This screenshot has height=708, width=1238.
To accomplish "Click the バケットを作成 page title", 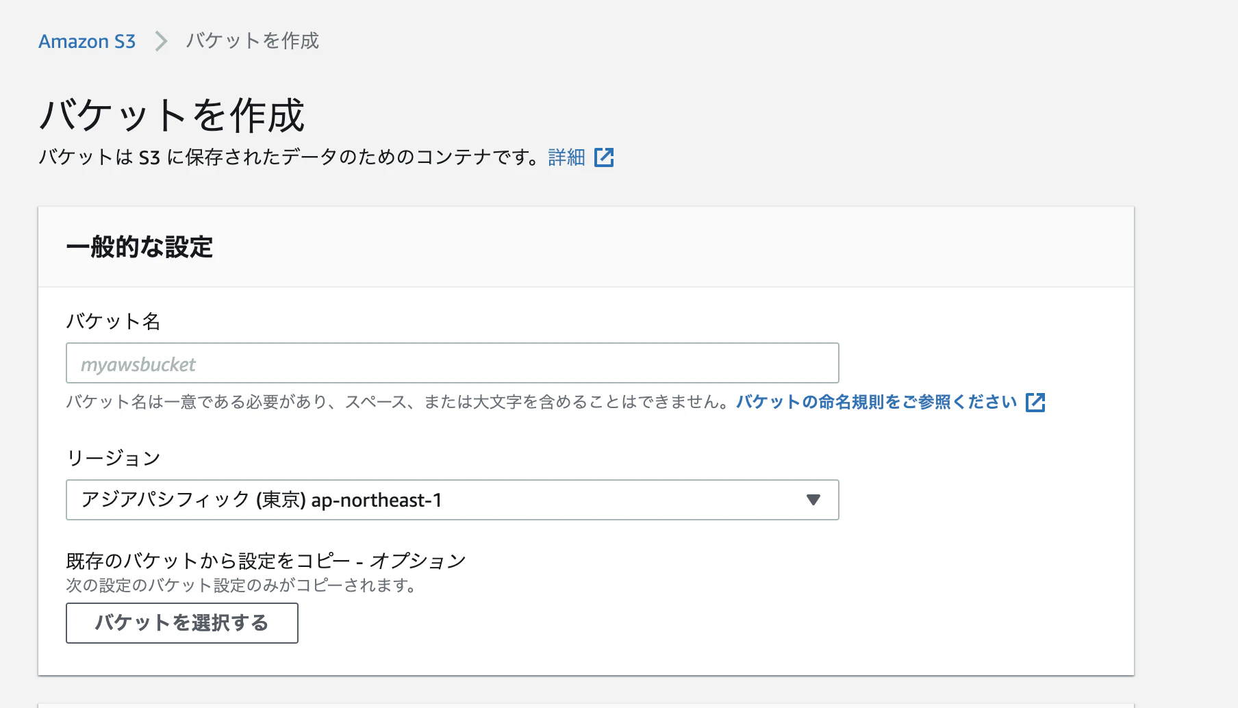I will tap(172, 115).
